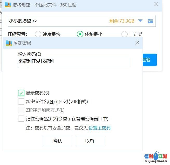This screenshot has width=170, height=165.
Task: Click the archive filename field 小小的愿望.7z
Action: (52, 21)
